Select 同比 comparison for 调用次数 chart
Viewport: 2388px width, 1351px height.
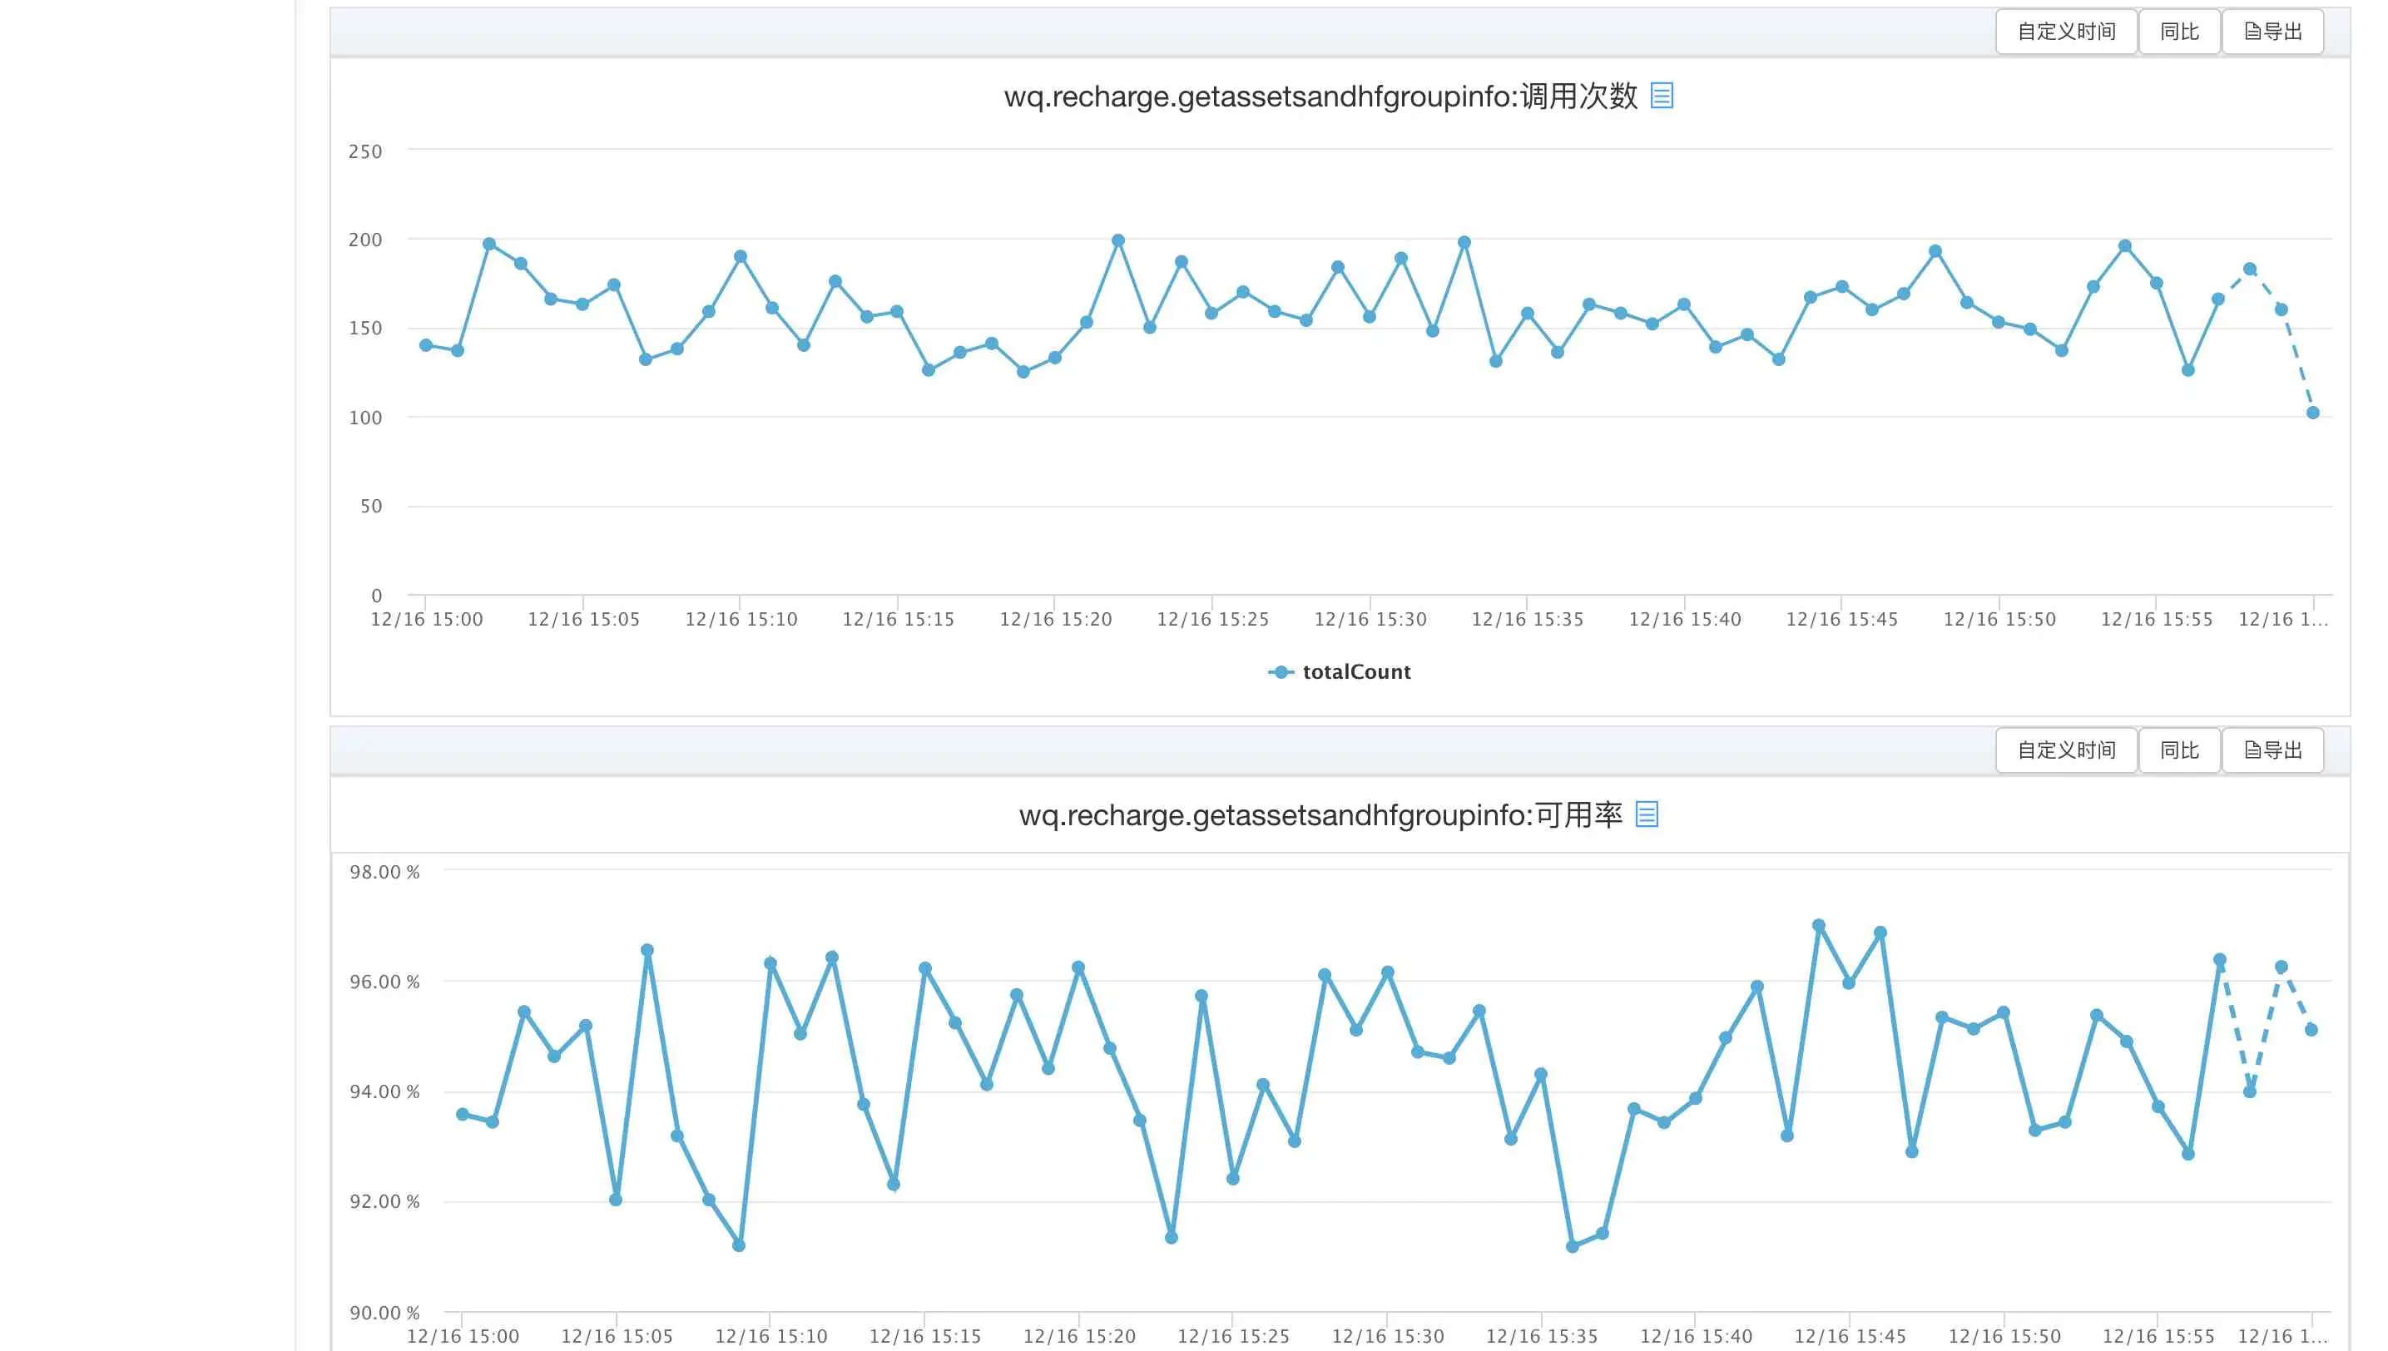coord(2179,32)
